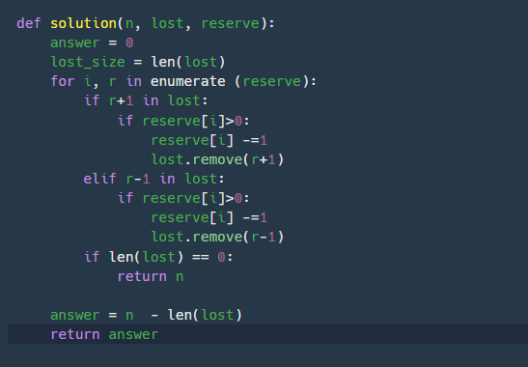Click the reserve parameter in function signature
The height and width of the screenshot is (367, 528).
tap(231, 23)
